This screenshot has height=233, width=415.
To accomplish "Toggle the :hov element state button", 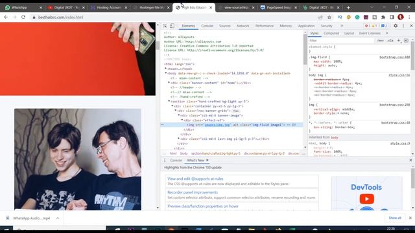I will pyautogui.click(x=380, y=40).
